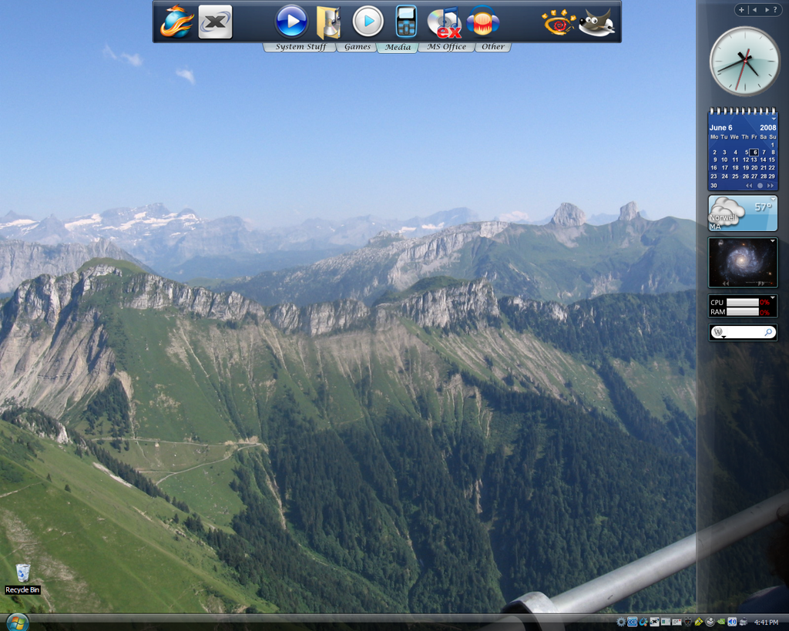The height and width of the screenshot is (631, 789).
Task: Open calendar gadget options arrow
Action: click(774, 119)
